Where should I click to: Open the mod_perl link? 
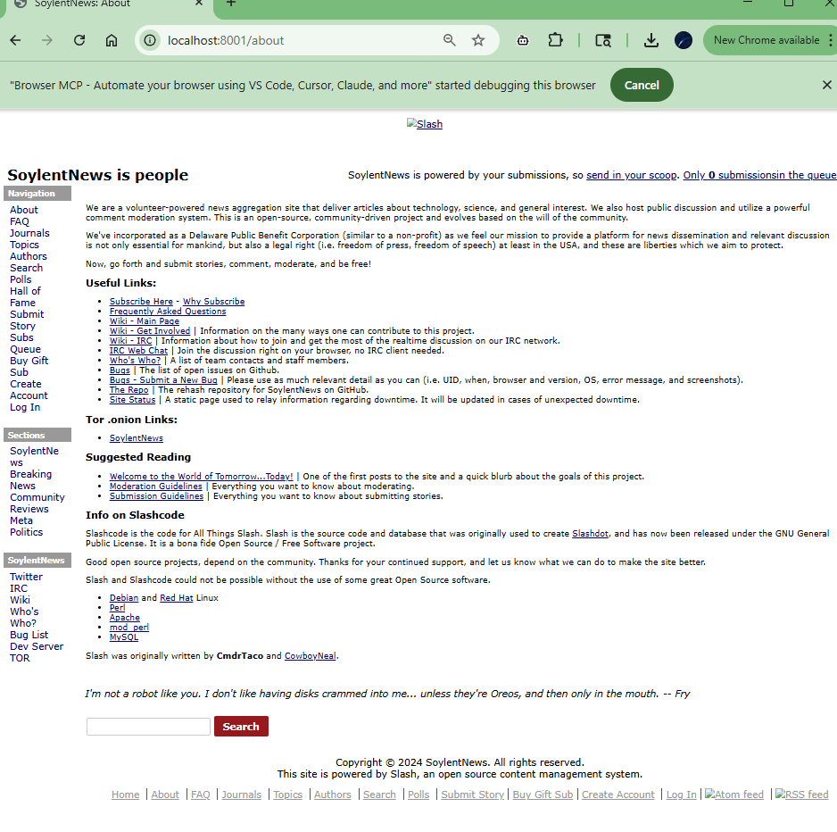click(x=129, y=628)
